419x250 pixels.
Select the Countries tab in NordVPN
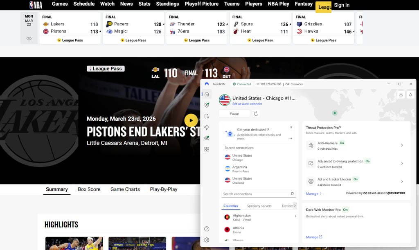[x=231, y=206]
